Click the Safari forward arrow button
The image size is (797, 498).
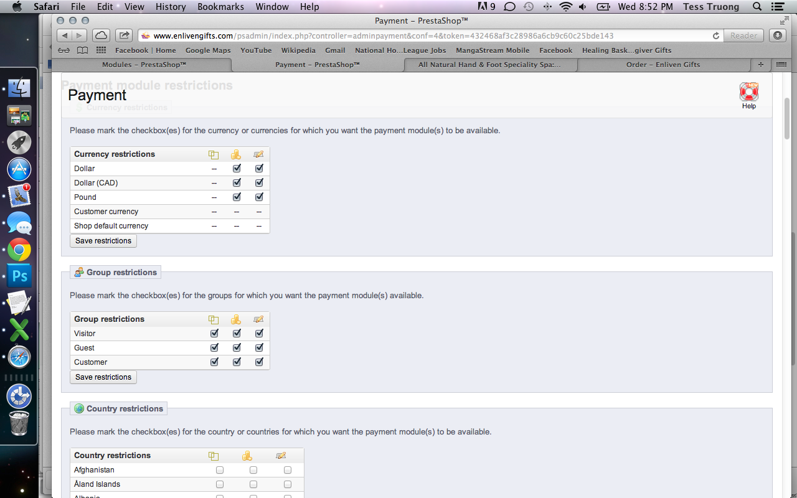80,35
